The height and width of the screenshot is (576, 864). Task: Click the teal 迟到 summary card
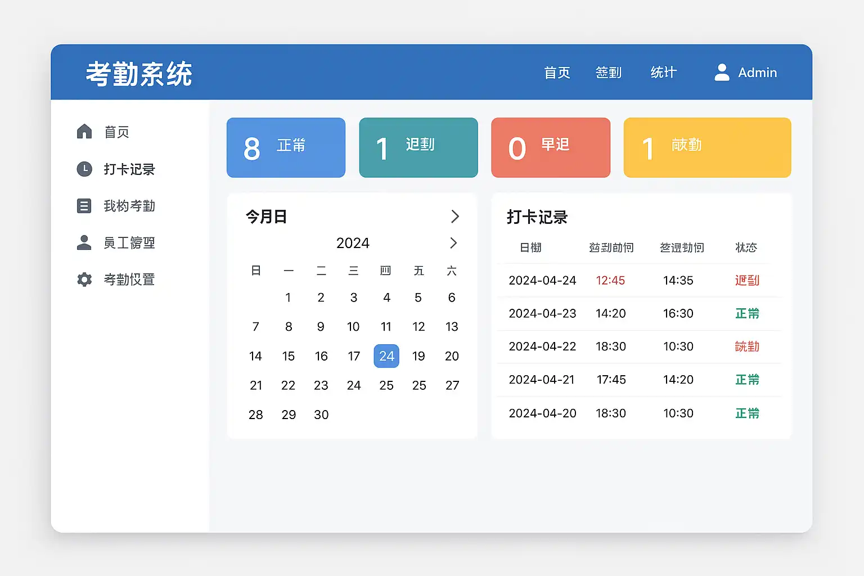tap(418, 148)
